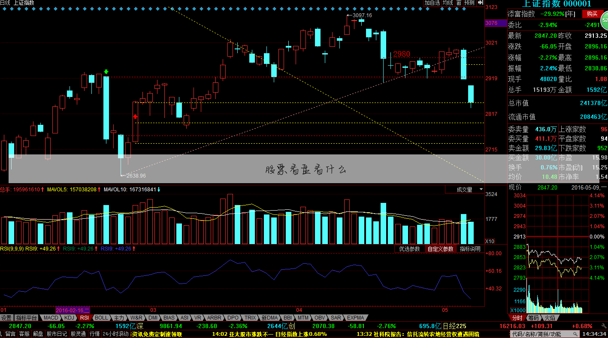Open 留言 messages in status bar
Viewport: 608px width, 338px height.
[x=11, y=334]
